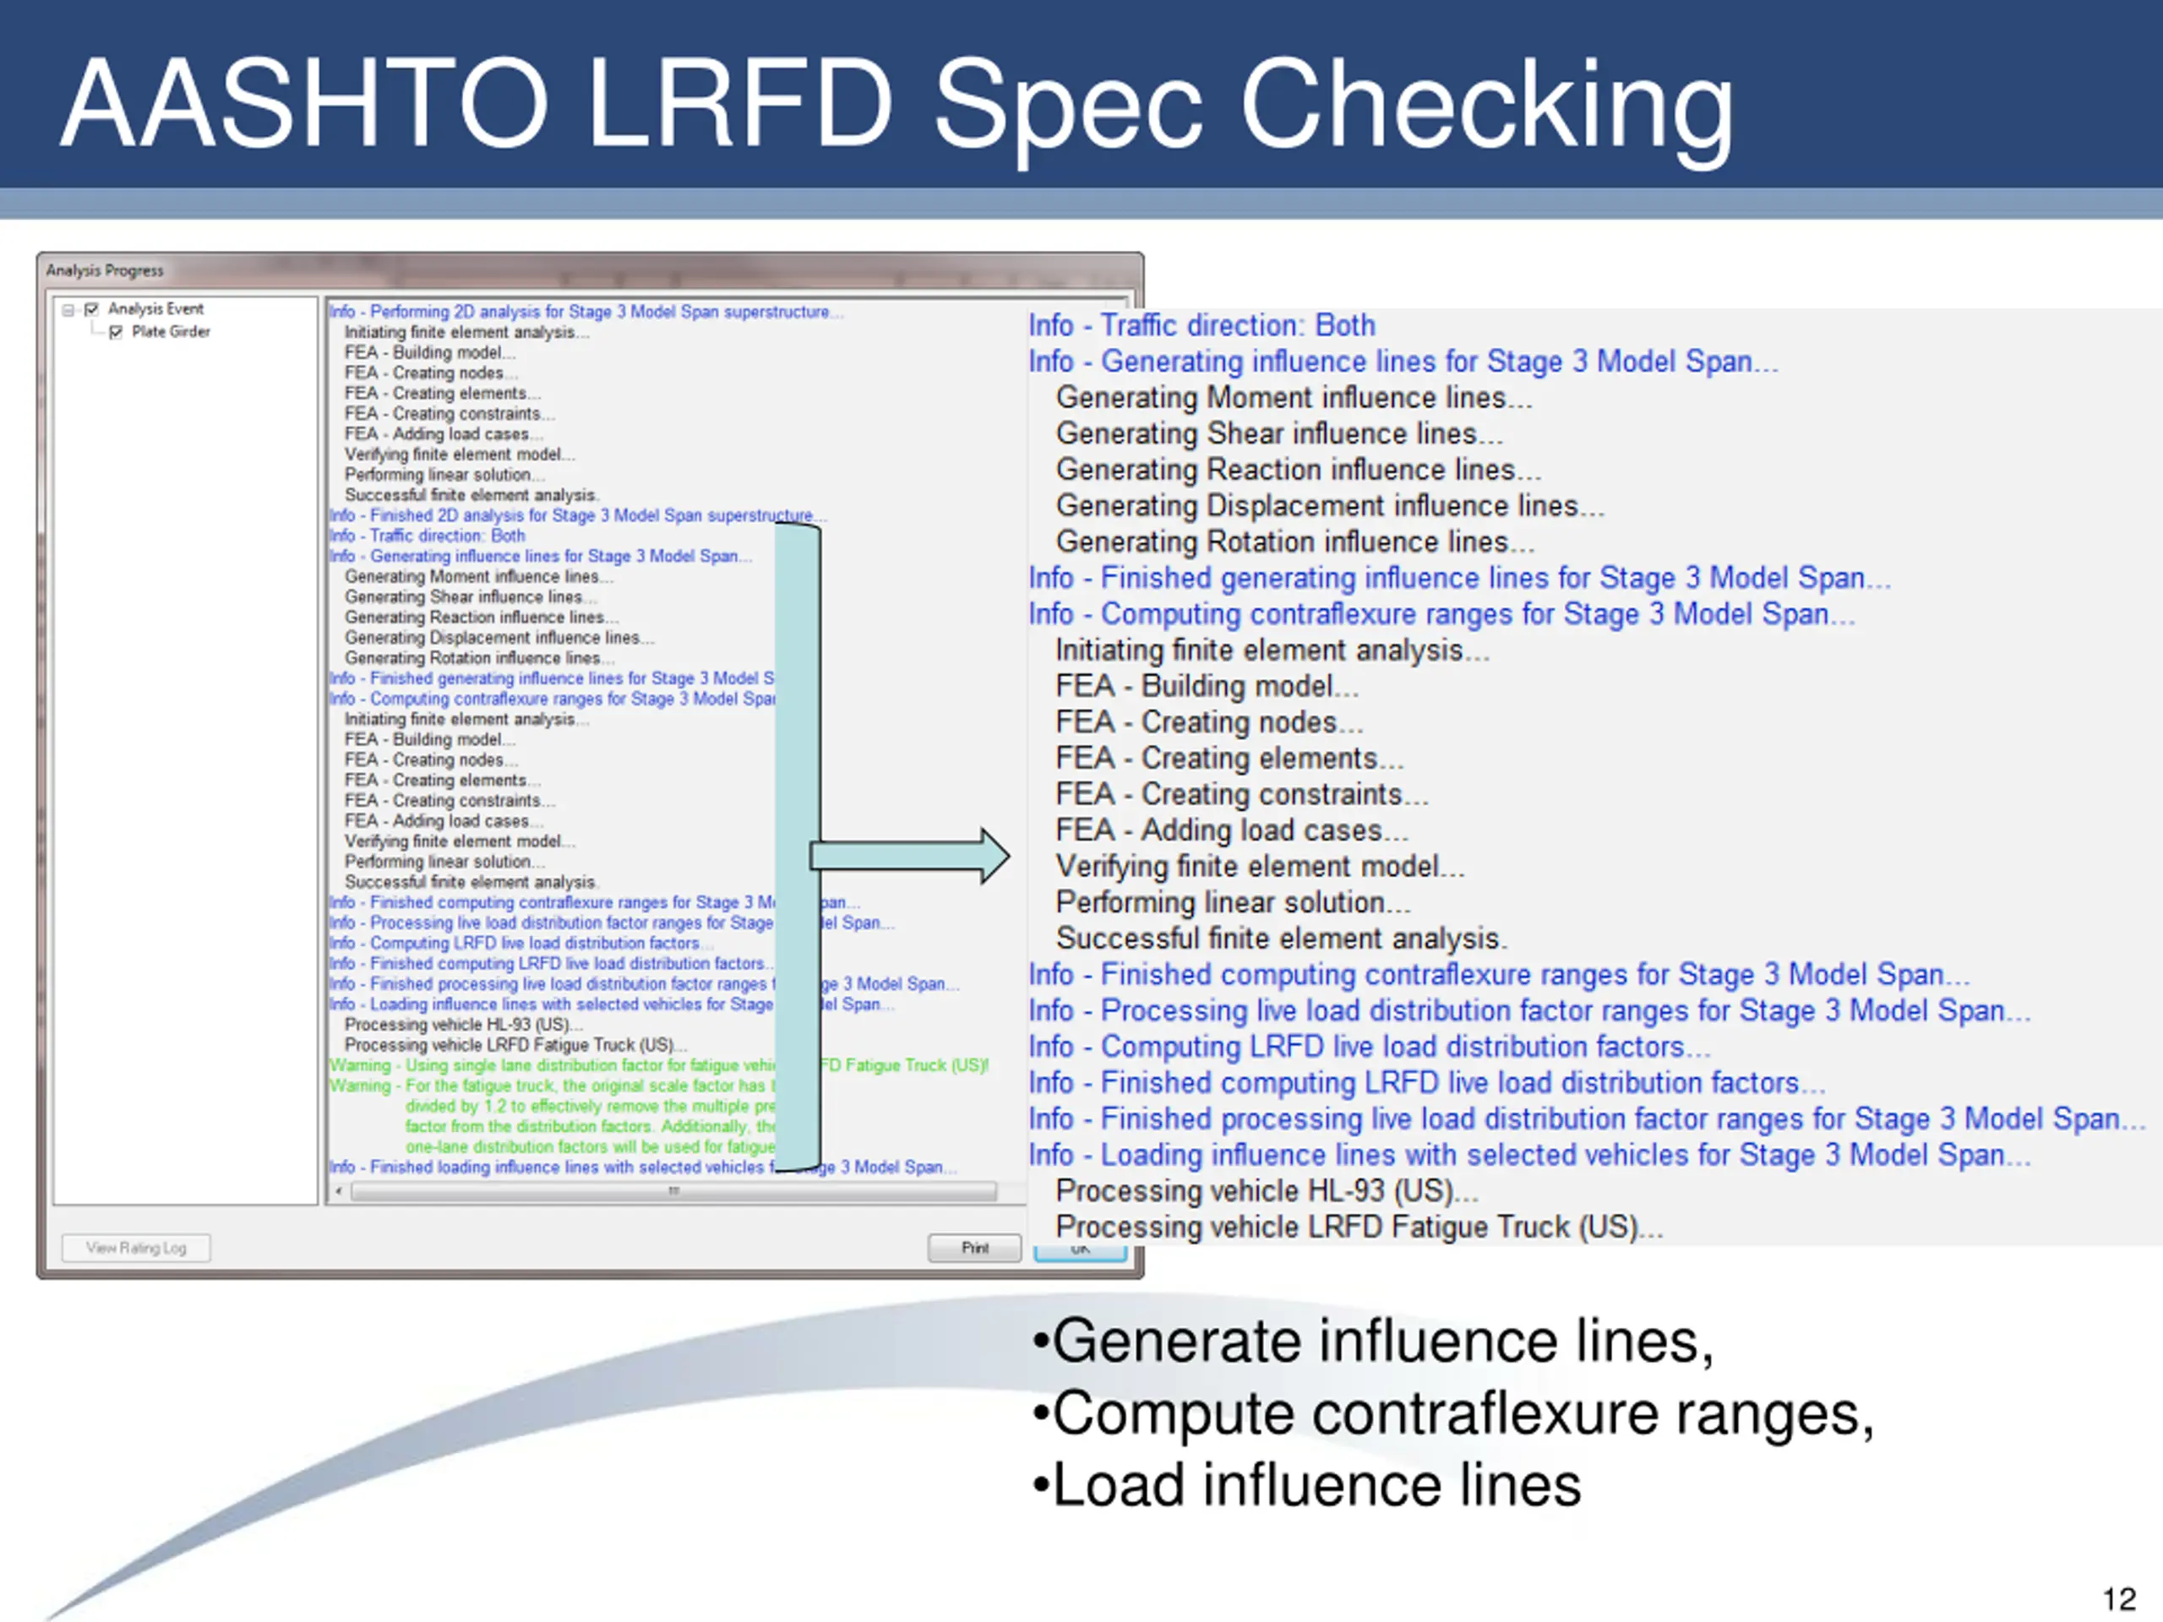
Task: Click 'Info - Traffic direction: Both' in enlarged callout
Action: [x=1201, y=325]
